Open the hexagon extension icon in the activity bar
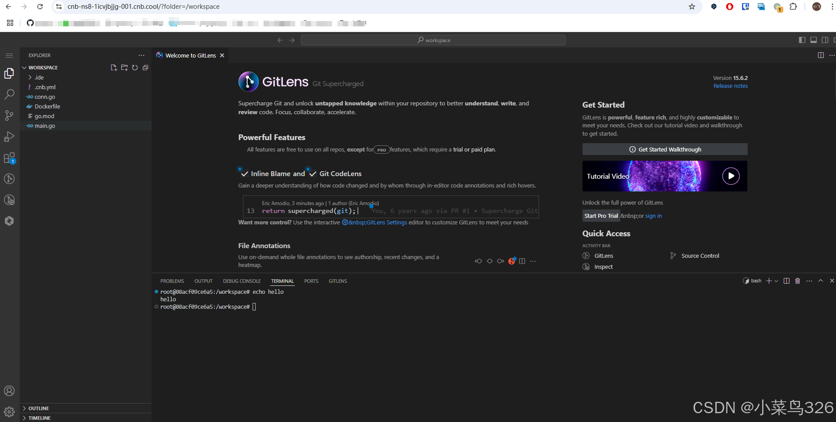This screenshot has height=422, width=836. pos(9,221)
